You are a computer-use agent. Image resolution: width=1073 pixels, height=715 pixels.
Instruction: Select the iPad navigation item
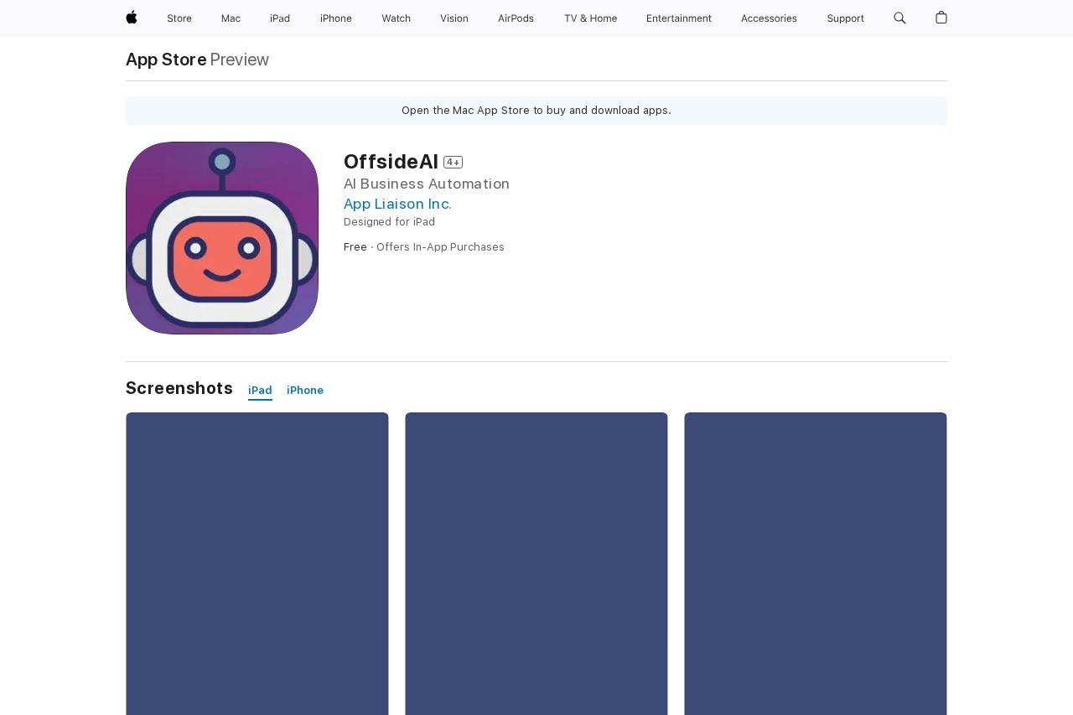[x=280, y=18]
